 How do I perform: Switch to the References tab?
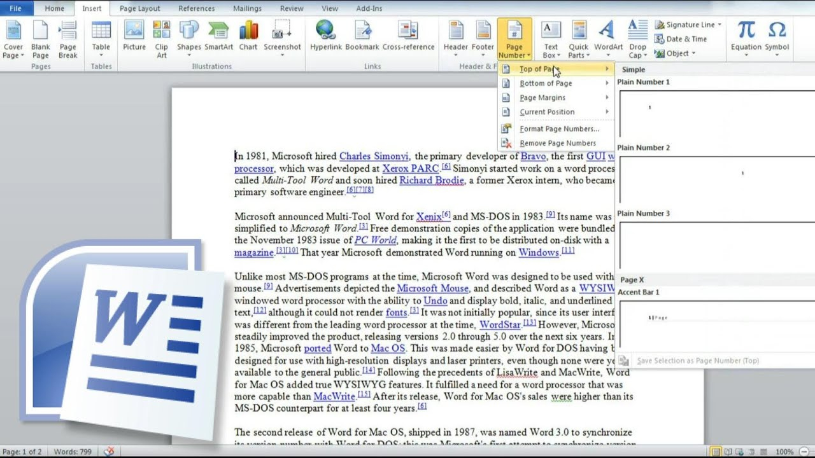click(196, 8)
